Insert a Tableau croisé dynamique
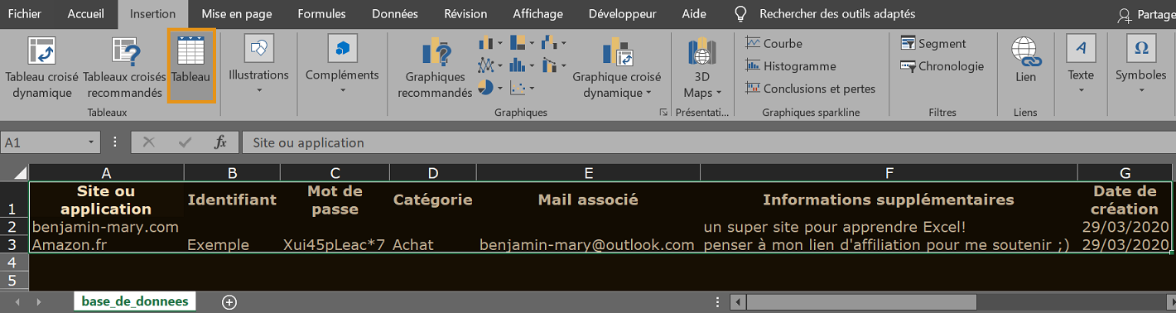Screen dimensions: 1176x313 pyautogui.click(x=41, y=68)
